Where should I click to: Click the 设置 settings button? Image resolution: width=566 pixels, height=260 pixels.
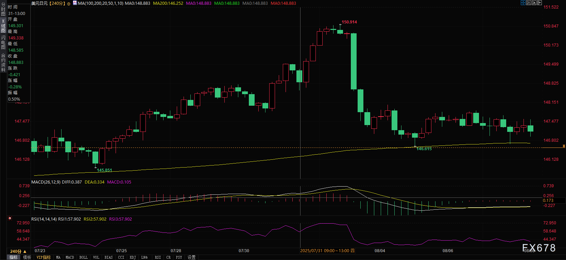coord(192,257)
